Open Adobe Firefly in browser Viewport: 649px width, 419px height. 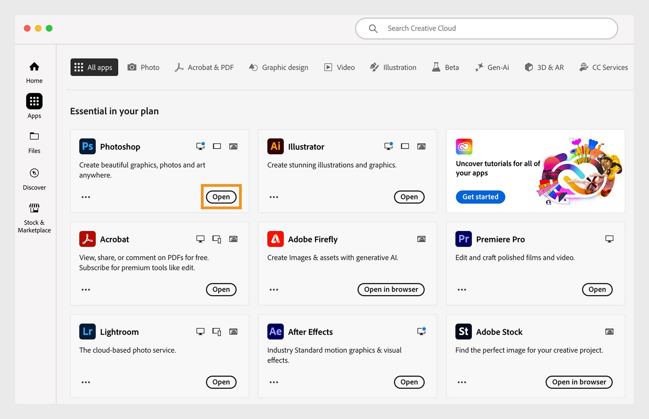click(391, 289)
